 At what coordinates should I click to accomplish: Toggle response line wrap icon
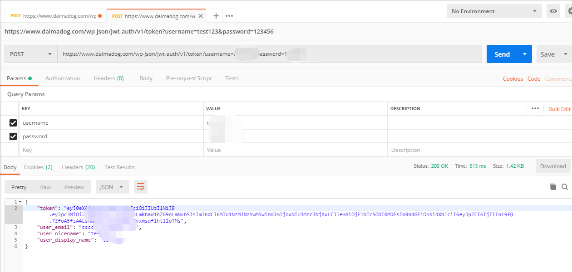coord(141,187)
